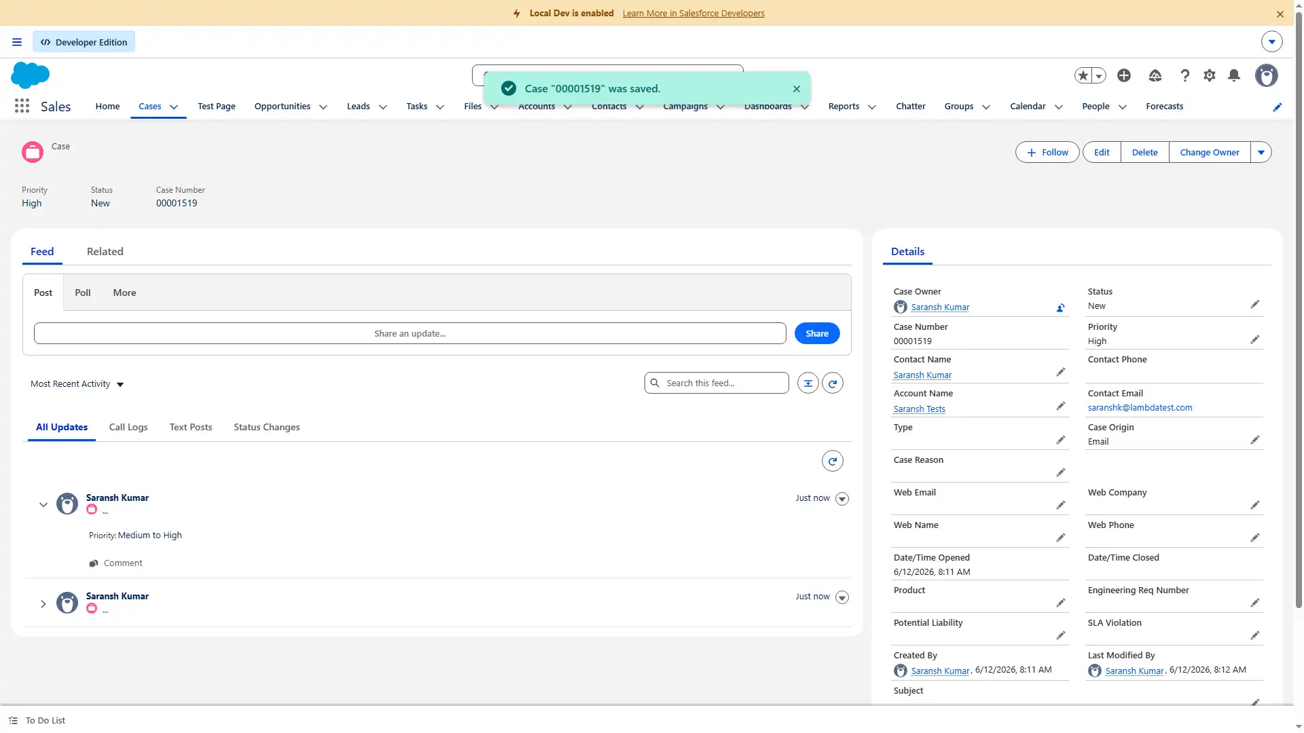Click the Favorites star icon
This screenshot has height=733, width=1304.
click(x=1083, y=75)
